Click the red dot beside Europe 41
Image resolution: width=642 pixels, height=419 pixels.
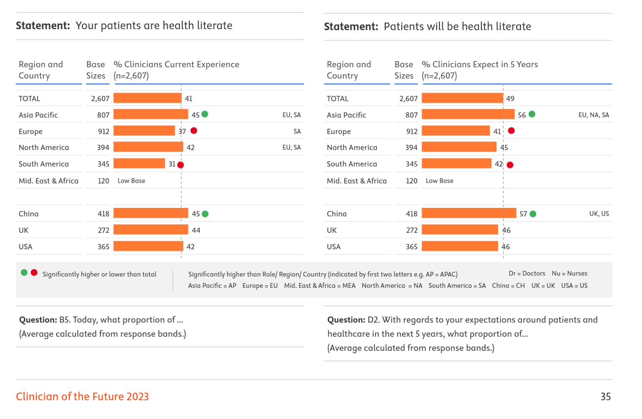click(x=511, y=131)
